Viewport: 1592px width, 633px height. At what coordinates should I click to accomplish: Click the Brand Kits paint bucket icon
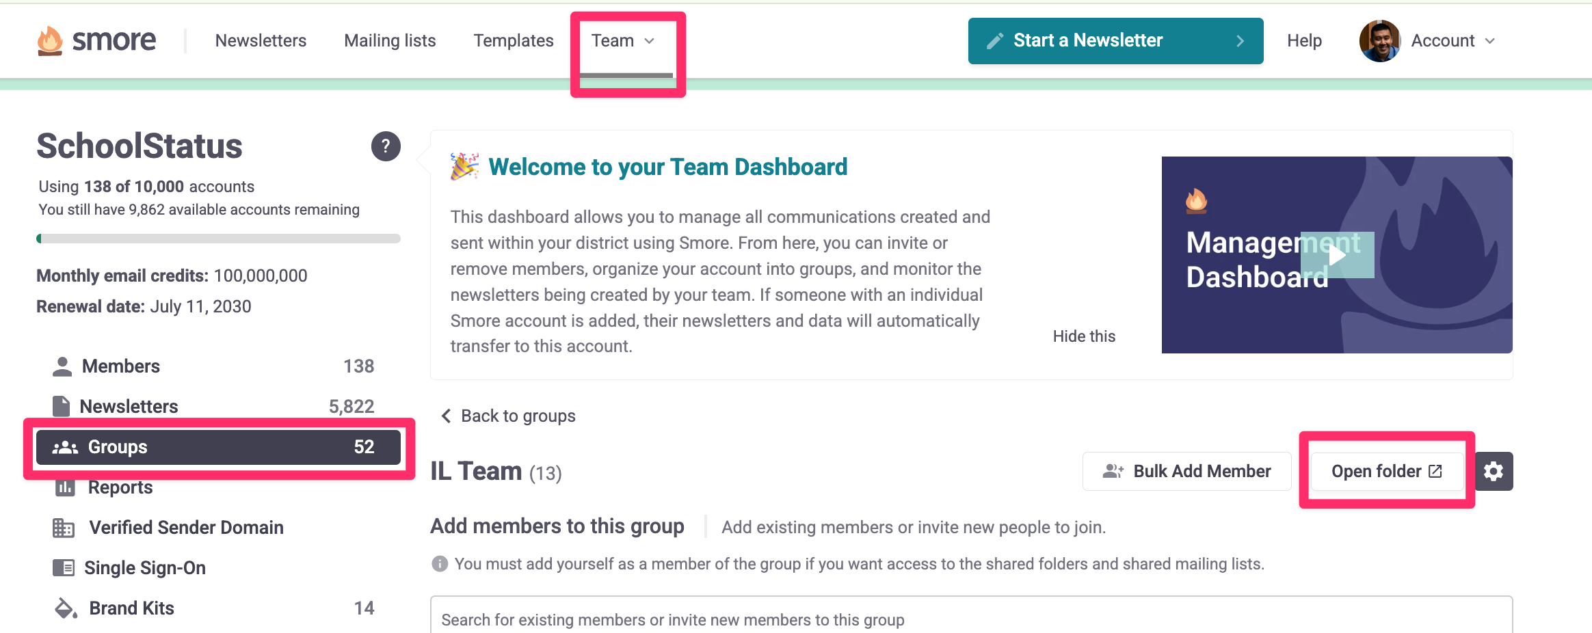(65, 608)
